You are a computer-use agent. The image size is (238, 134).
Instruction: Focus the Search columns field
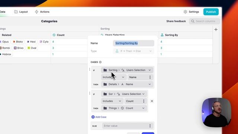coord(205,21)
